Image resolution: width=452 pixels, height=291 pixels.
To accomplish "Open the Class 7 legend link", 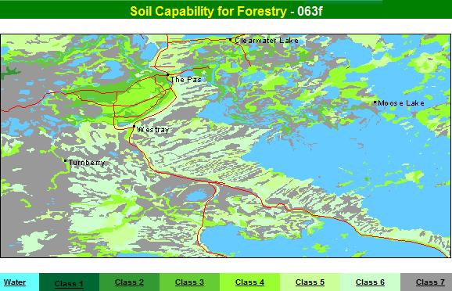I will (430, 282).
